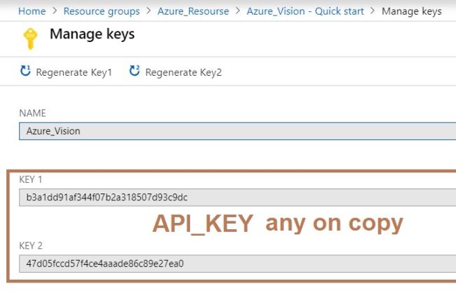The image size is (456, 307).
Task: Click the chevron after Azure_Resourse breadcrumb
Action: pos(238,11)
